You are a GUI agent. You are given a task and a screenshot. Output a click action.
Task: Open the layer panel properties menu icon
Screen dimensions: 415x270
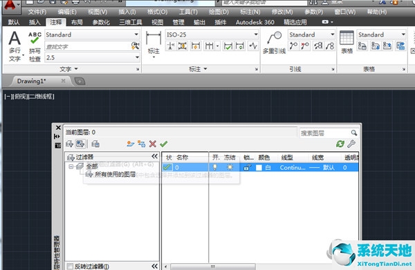(x=57, y=146)
